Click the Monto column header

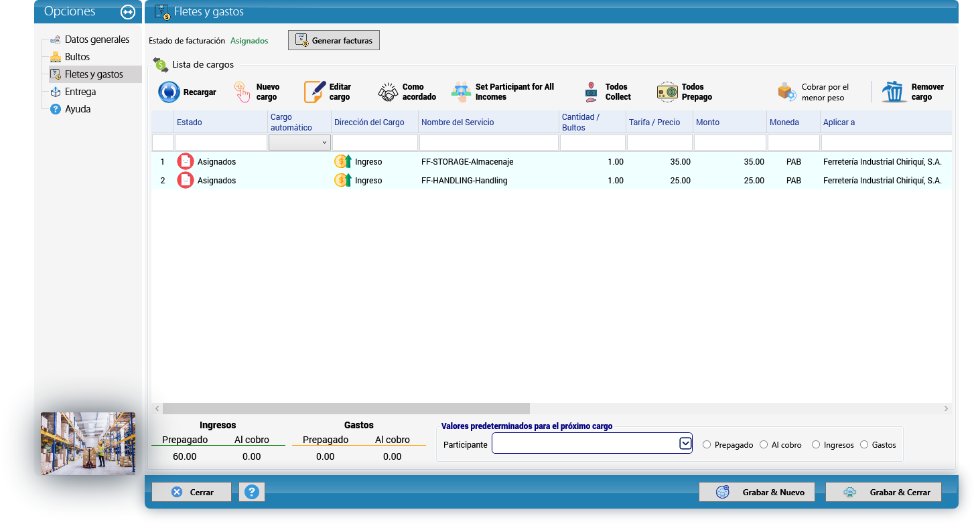click(x=730, y=122)
